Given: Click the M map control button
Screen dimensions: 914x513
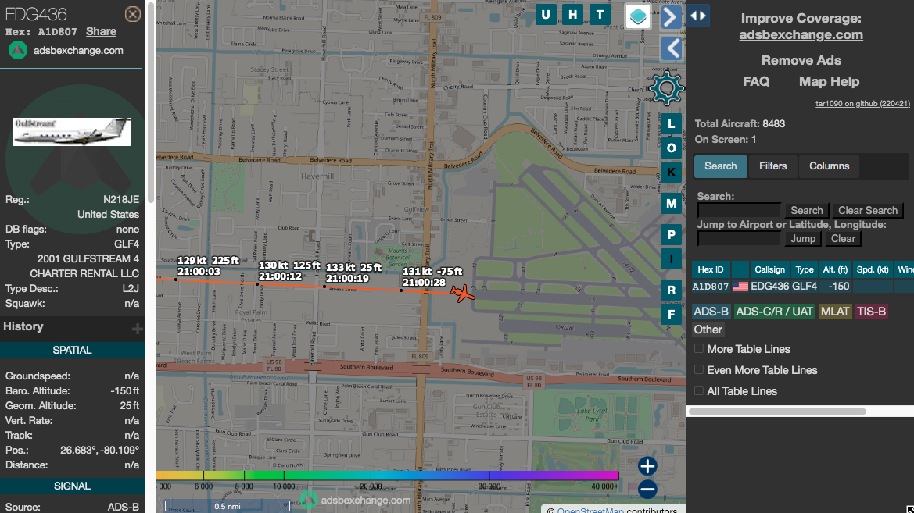Looking at the screenshot, I should (x=671, y=204).
